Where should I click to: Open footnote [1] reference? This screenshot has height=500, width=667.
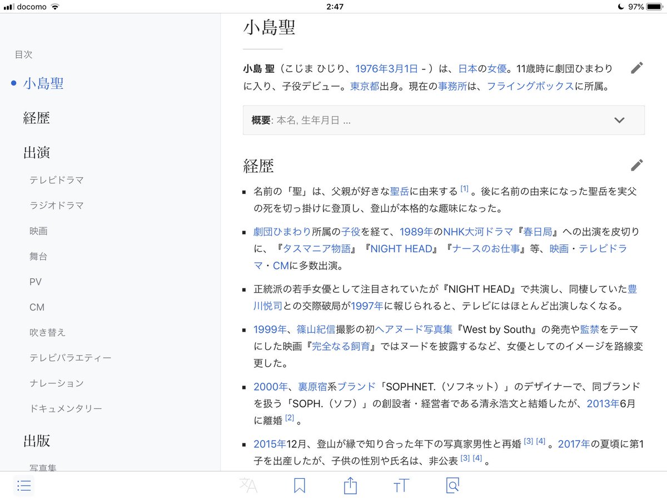(x=465, y=189)
